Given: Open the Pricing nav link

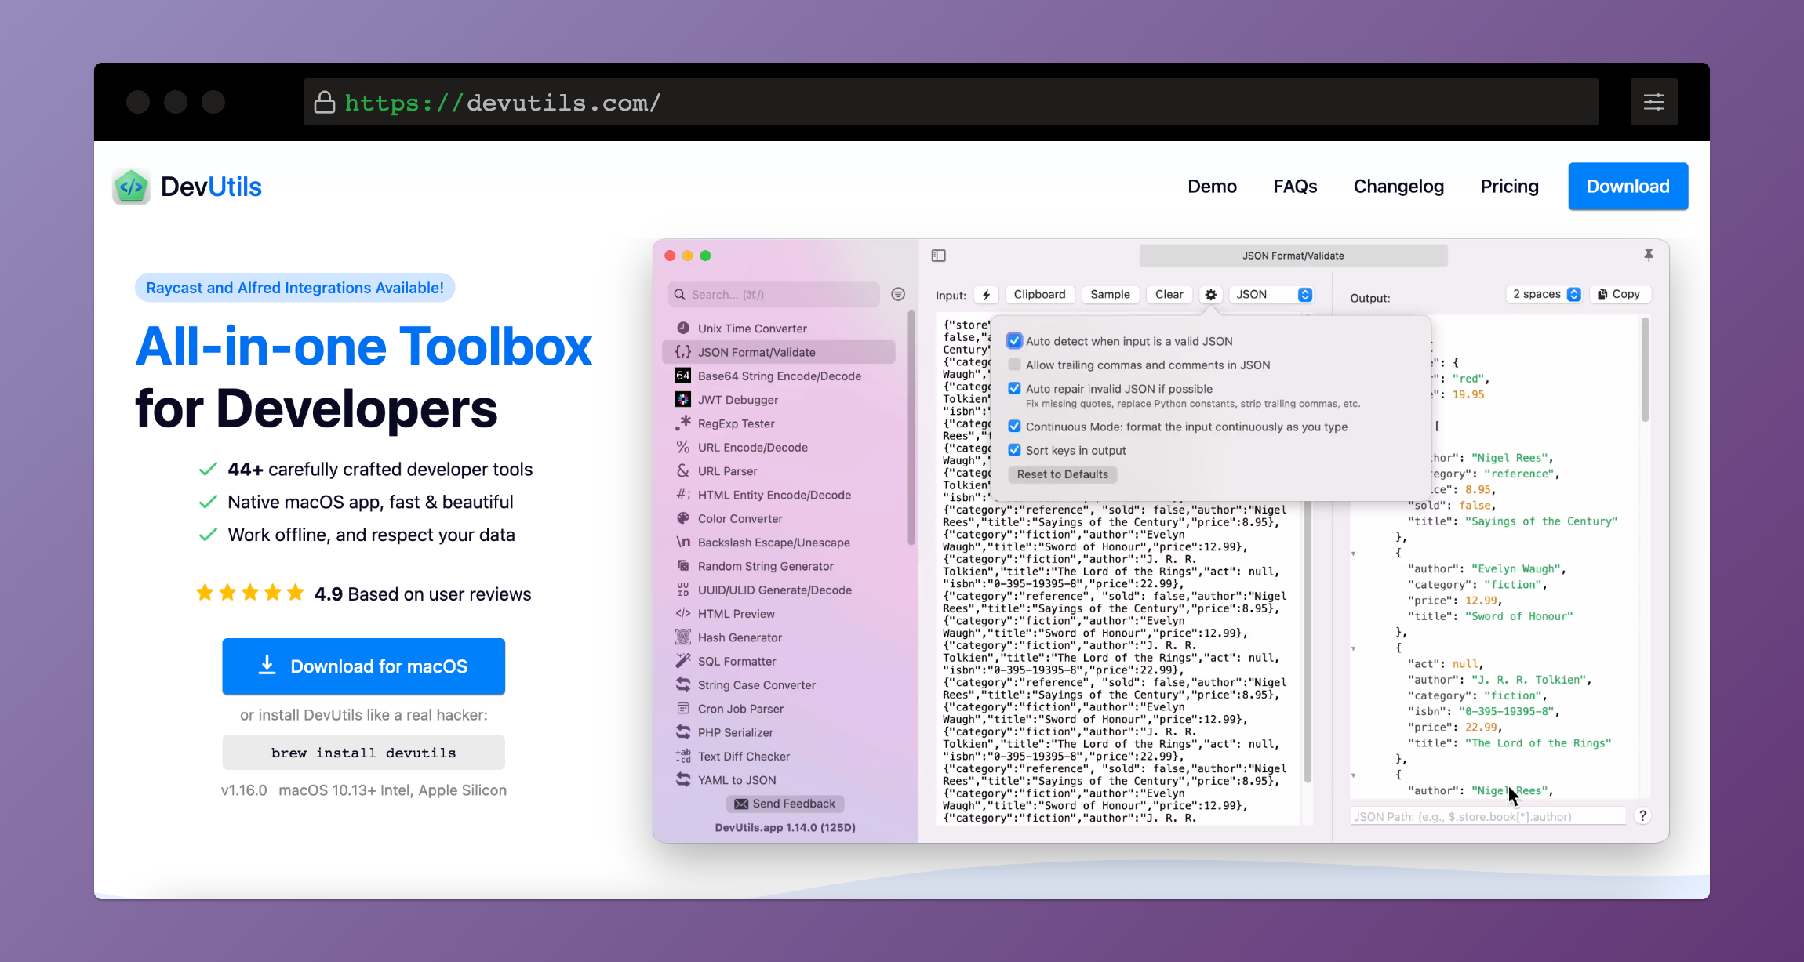Looking at the screenshot, I should pos(1509,187).
